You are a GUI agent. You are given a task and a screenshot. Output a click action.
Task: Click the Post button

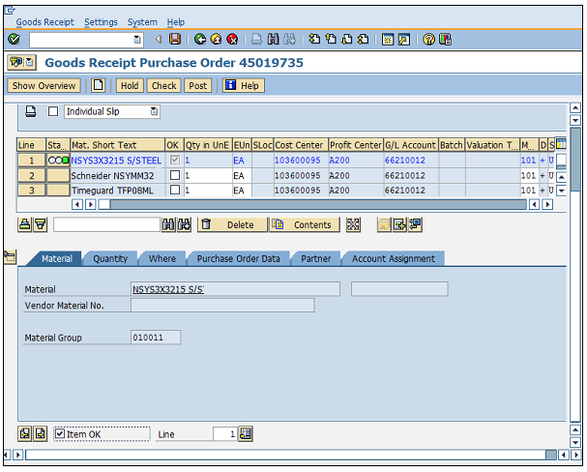click(x=198, y=85)
